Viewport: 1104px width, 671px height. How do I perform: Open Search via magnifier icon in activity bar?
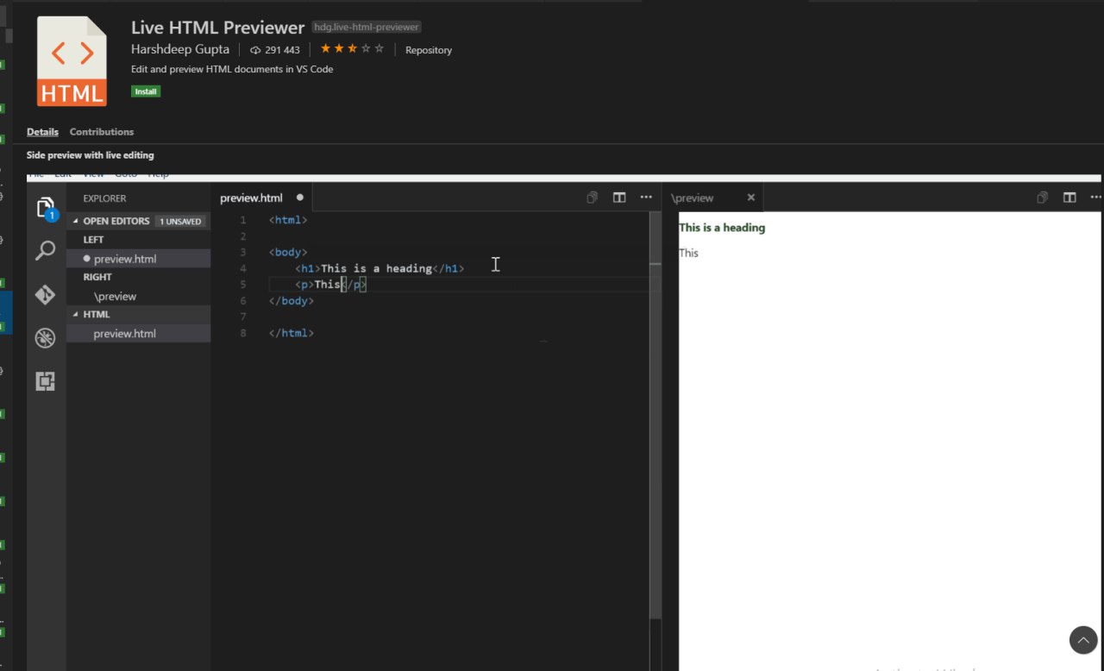pyautogui.click(x=46, y=251)
